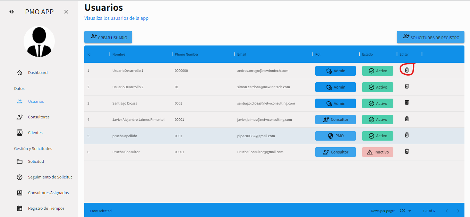Click delete icon for Prueba Consultor row

[x=407, y=151]
